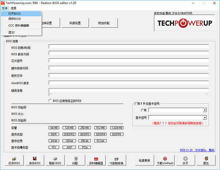This screenshot has height=170, width=220.
Task: Switch to the 附加功能 tab
Action: [104, 23]
